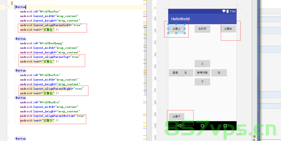This screenshot has width=281, height=141.
Task: Click the layout_alignParentTop="true" attribute line
Action: 50,57
